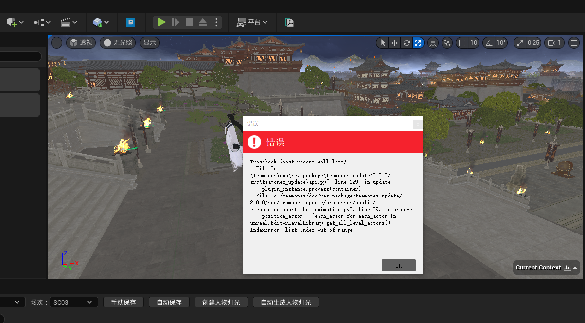Expand the 场次 SC03 combo box
Screen dimensions: 585x323
pos(73,302)
